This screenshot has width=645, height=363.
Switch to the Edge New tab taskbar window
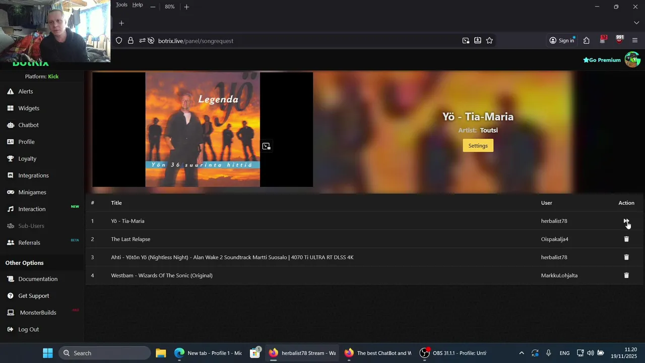point(208,353)
